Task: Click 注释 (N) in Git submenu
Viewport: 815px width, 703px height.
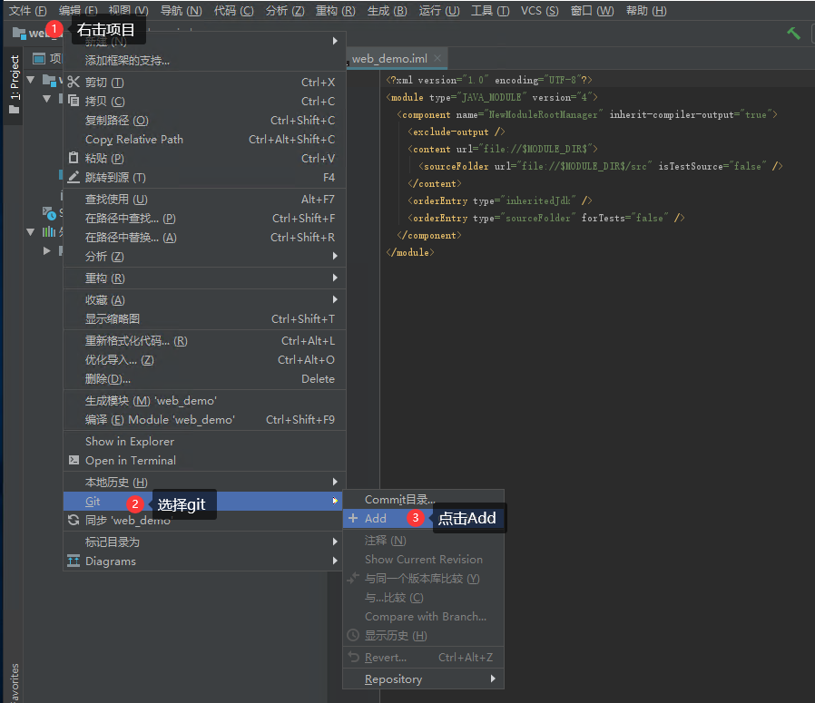Action: (x=423, y=541)
